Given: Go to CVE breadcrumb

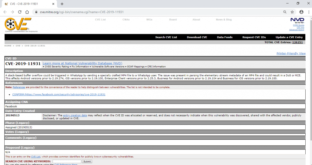Looking at the screenshot, I should 18,46.
